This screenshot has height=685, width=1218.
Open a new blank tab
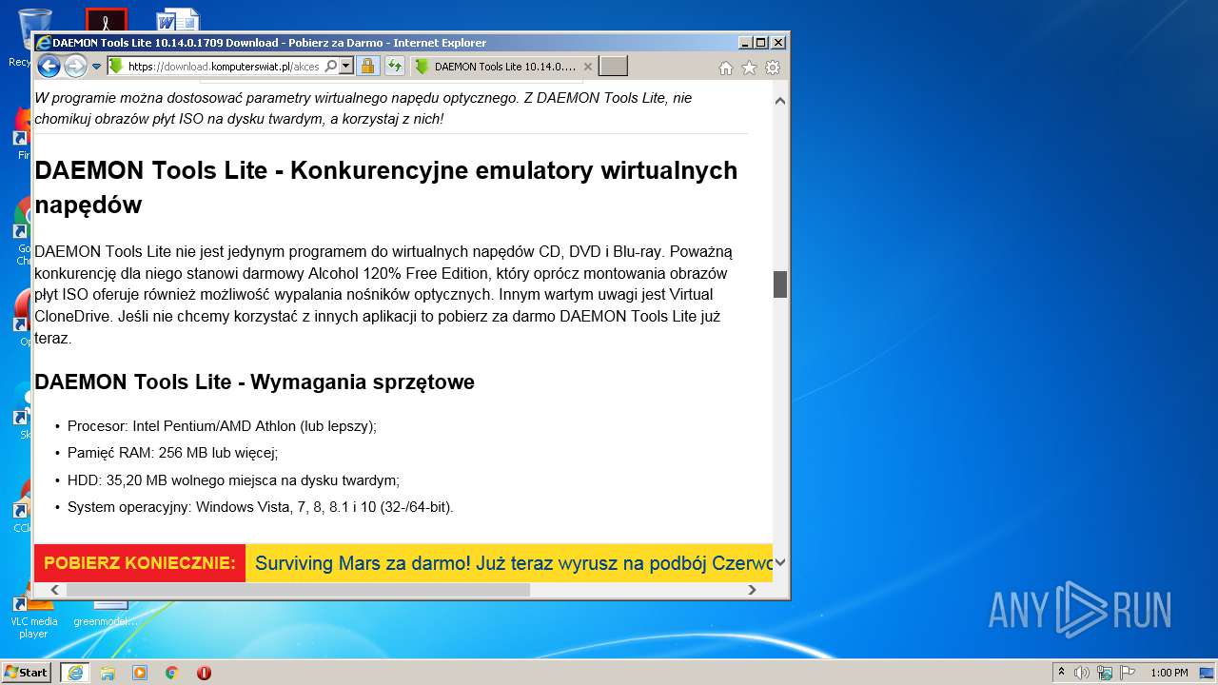[614, 67]
